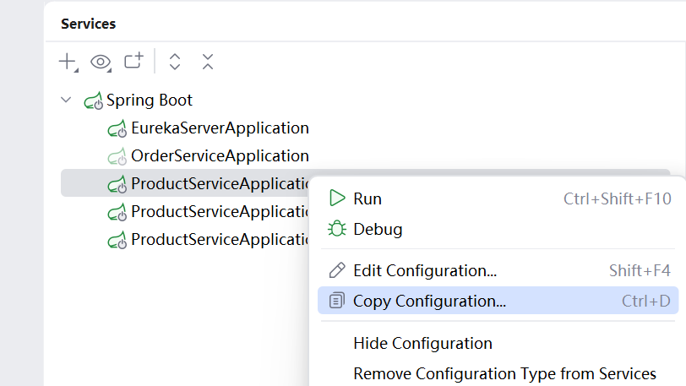Click the Spring Boot group leaf icon
This screenshot has height=386, width=686.
tap(93, 101)
